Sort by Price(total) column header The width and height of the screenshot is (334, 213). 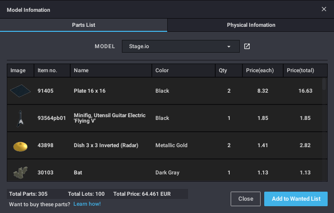coord(300,70)
